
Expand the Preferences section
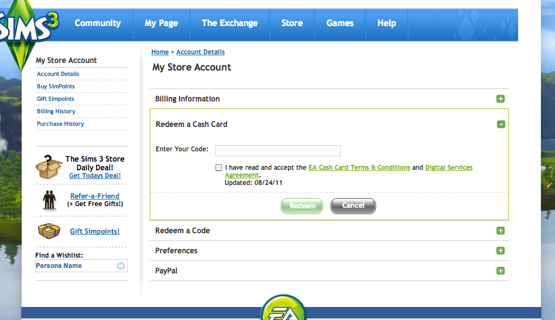click(501, 251)
